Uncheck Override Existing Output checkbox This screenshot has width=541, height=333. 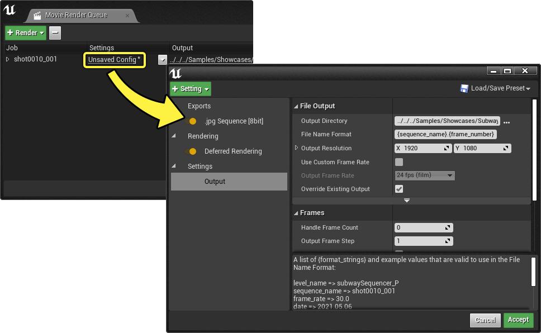[399, 189]
